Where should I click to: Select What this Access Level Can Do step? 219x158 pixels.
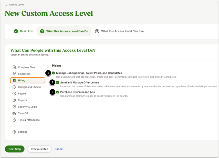coord(64,31)
